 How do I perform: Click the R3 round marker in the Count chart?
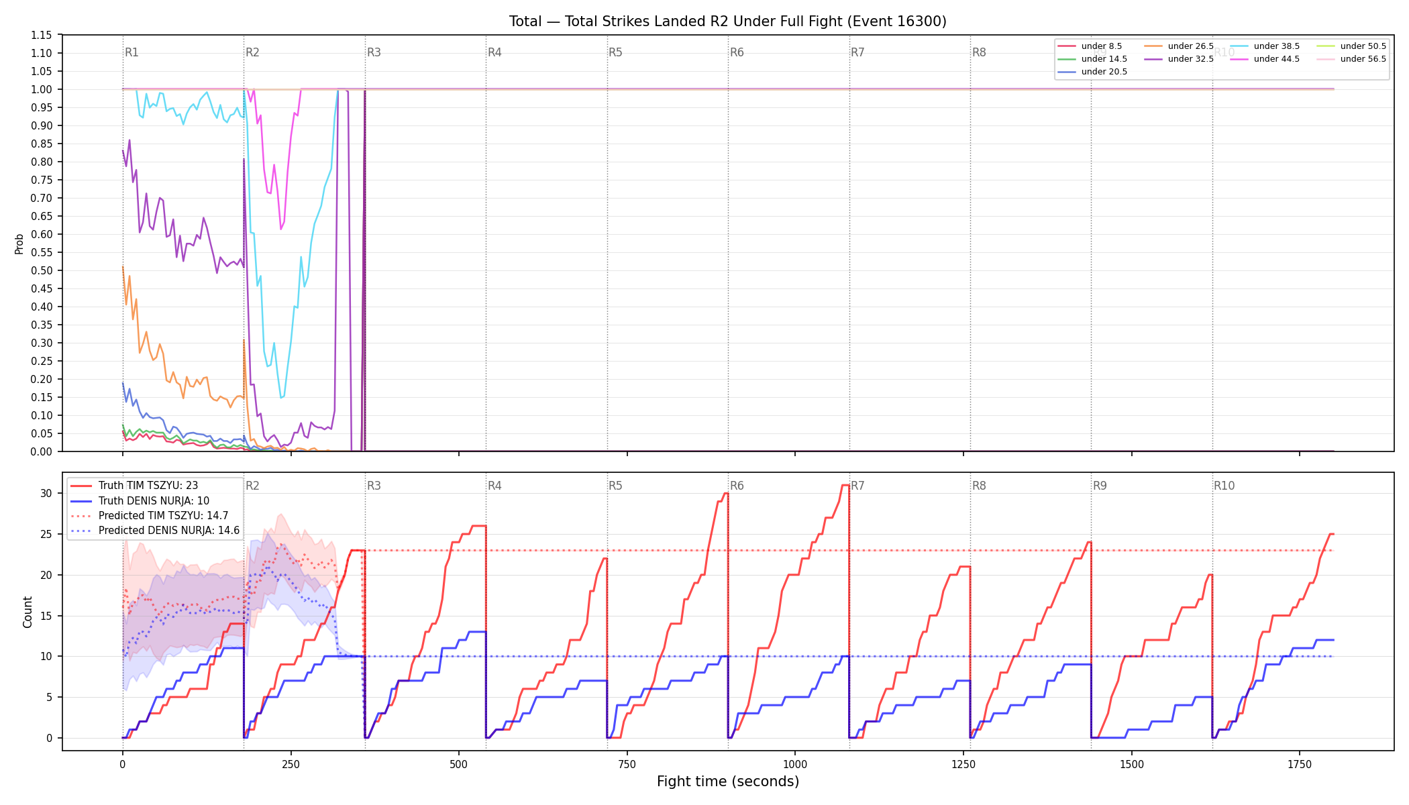tap(374, 486)
